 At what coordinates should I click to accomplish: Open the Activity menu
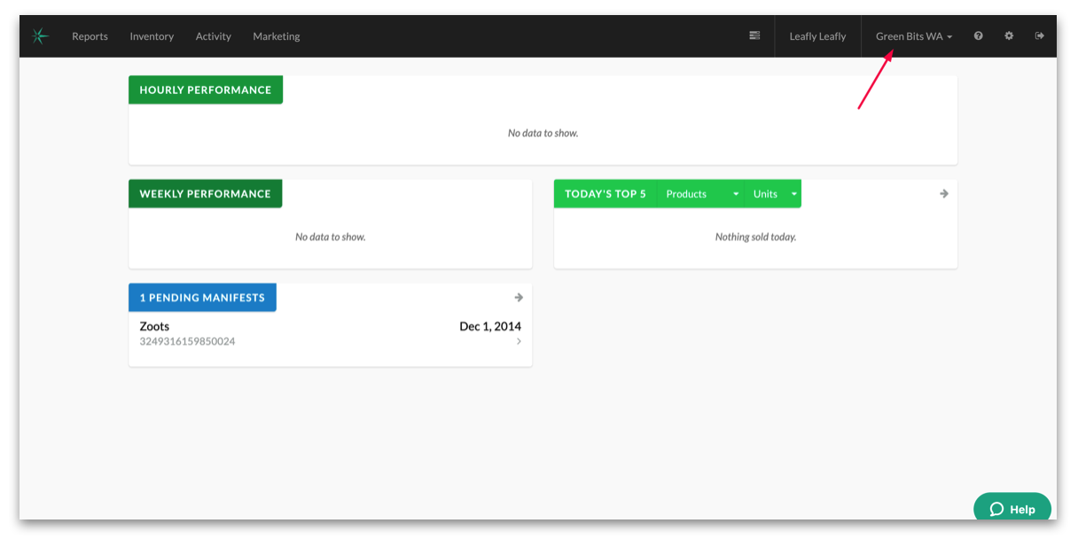(213, 36)
